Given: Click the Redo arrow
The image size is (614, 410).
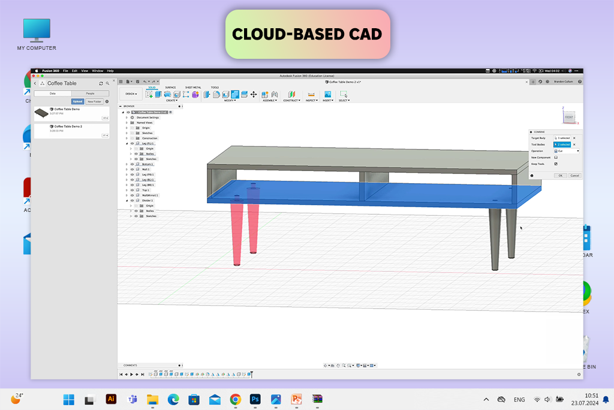Looking at the screenshot, I should coord(153,82).
